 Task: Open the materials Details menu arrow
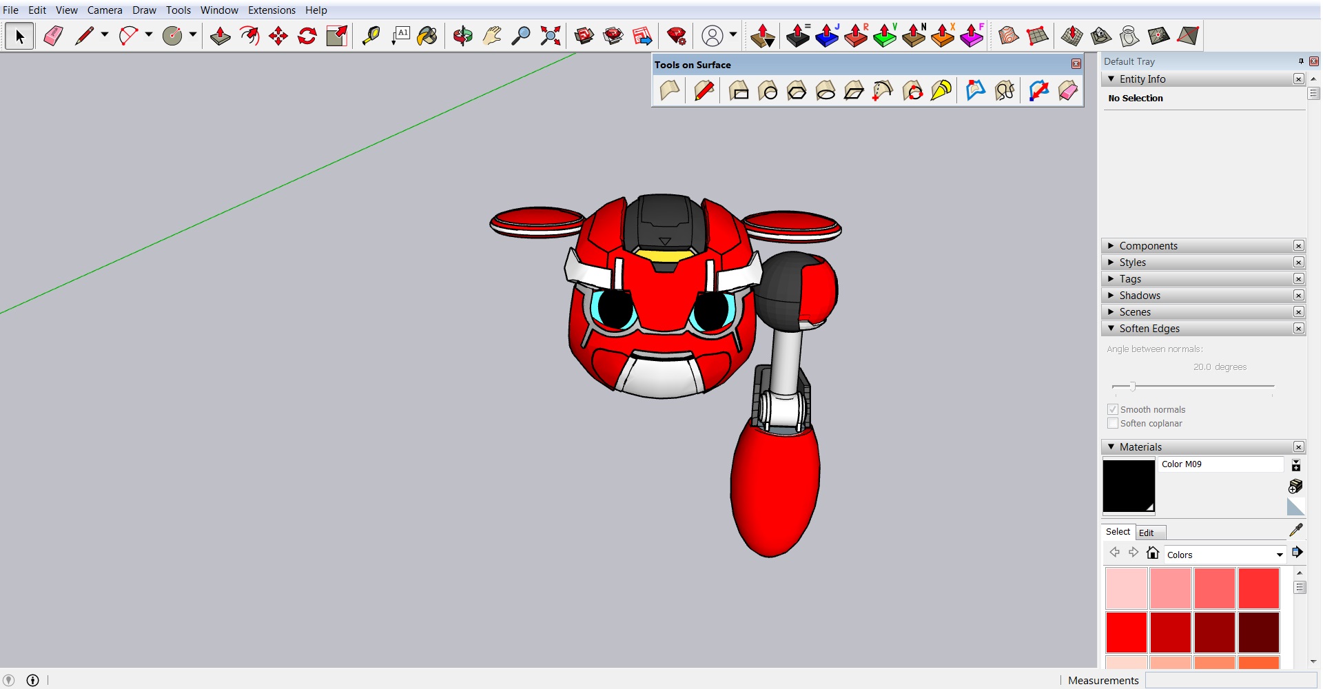tap(1297, 552)
